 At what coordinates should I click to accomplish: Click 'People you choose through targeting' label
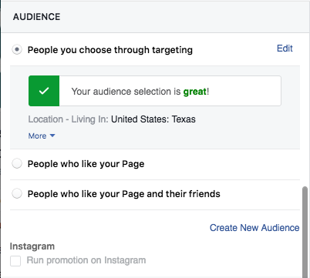click(x=110, y=50)
